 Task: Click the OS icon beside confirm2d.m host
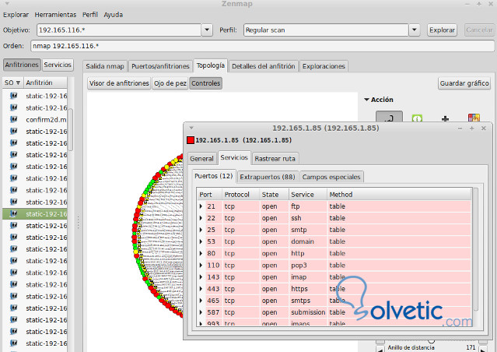pos(14,119)
